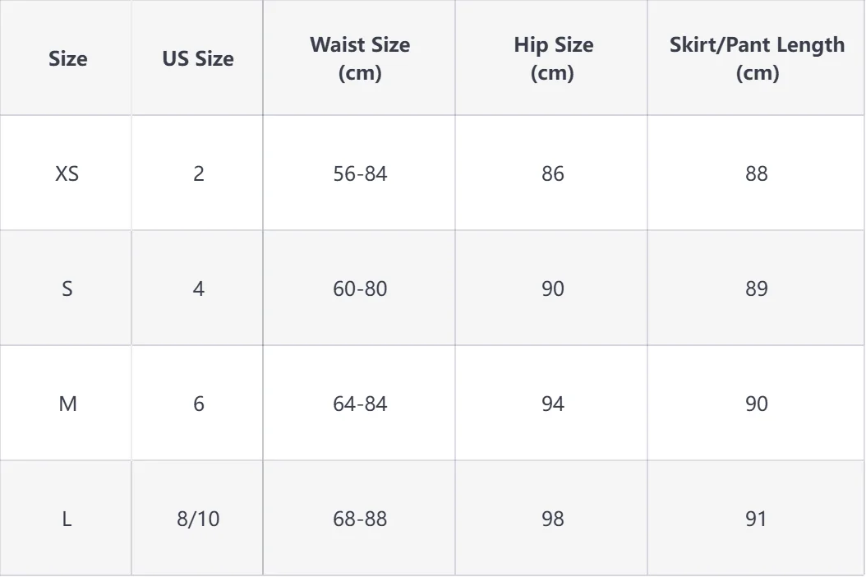Select waist value 64-84
Viewport: 866px width, 577px height.
click(360, 404)
